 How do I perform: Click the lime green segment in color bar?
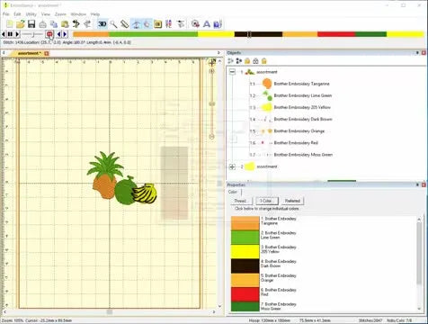click(x=154, y=34)
